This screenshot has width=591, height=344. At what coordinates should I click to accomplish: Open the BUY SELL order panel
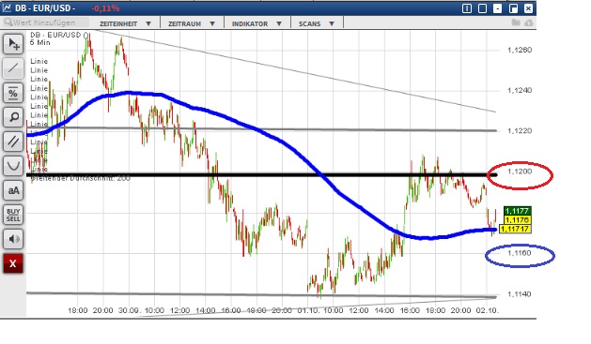pyautogui.click(x=13, y=215)
